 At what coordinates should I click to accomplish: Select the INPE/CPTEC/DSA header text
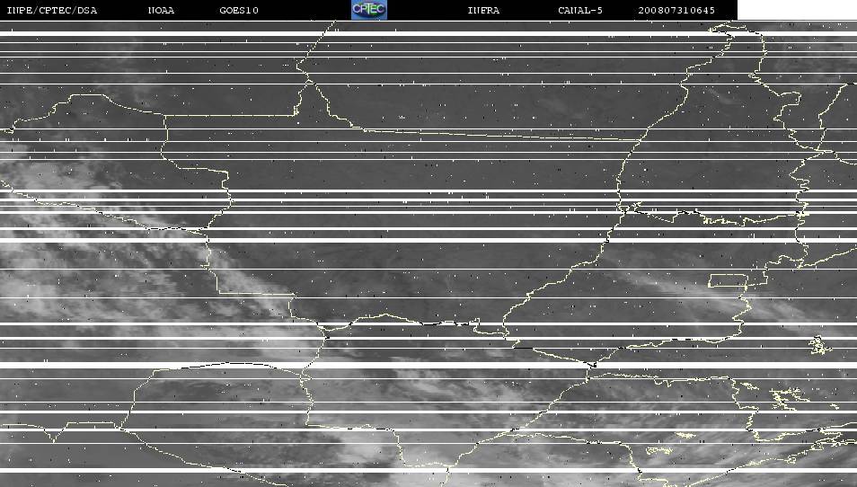[x=52, y=11]
